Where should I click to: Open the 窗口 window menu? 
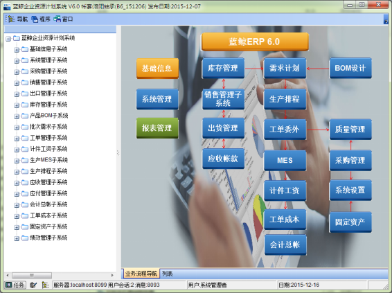coord(63,19)
